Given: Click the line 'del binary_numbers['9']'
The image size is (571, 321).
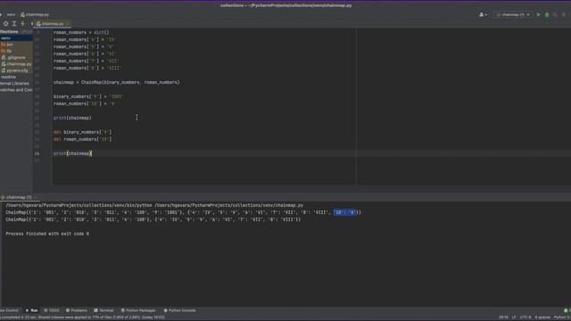Looking at the screenshot, I should [82, 132].
